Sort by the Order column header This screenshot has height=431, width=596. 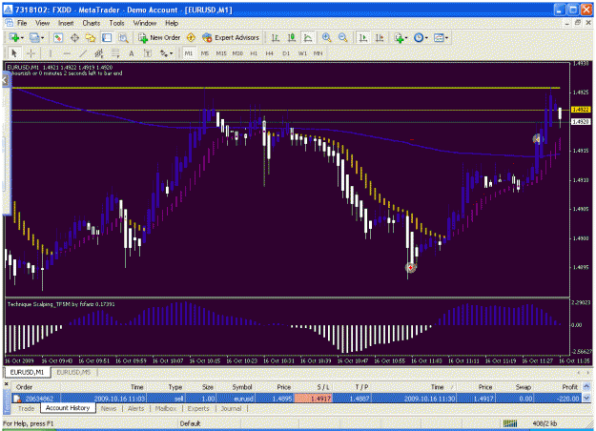24,387
